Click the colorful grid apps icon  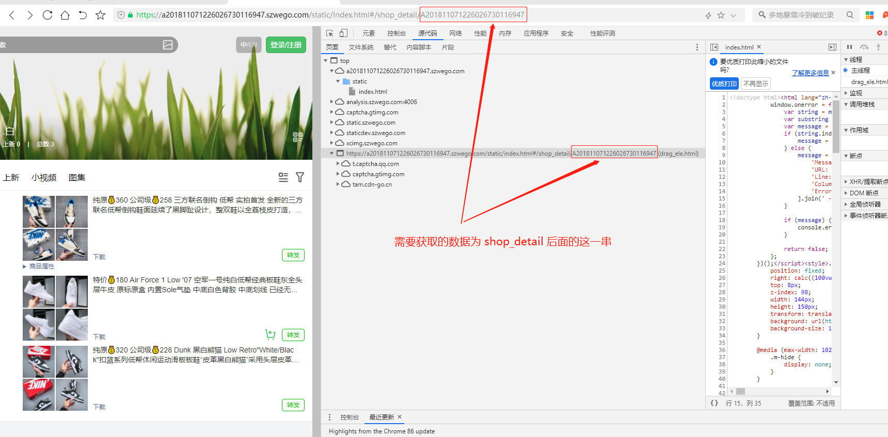pos(870,15)
